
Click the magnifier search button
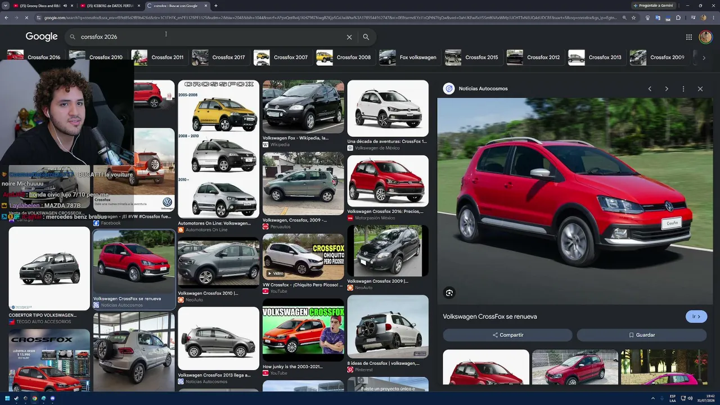click(x=366, y=37)
